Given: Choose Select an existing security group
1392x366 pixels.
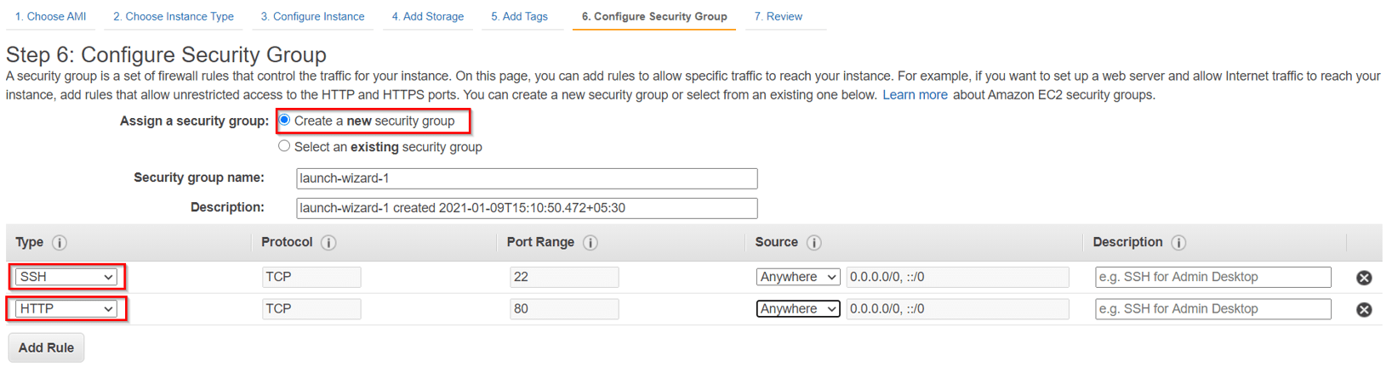Looking at the screenshot, I should [285, 147].
